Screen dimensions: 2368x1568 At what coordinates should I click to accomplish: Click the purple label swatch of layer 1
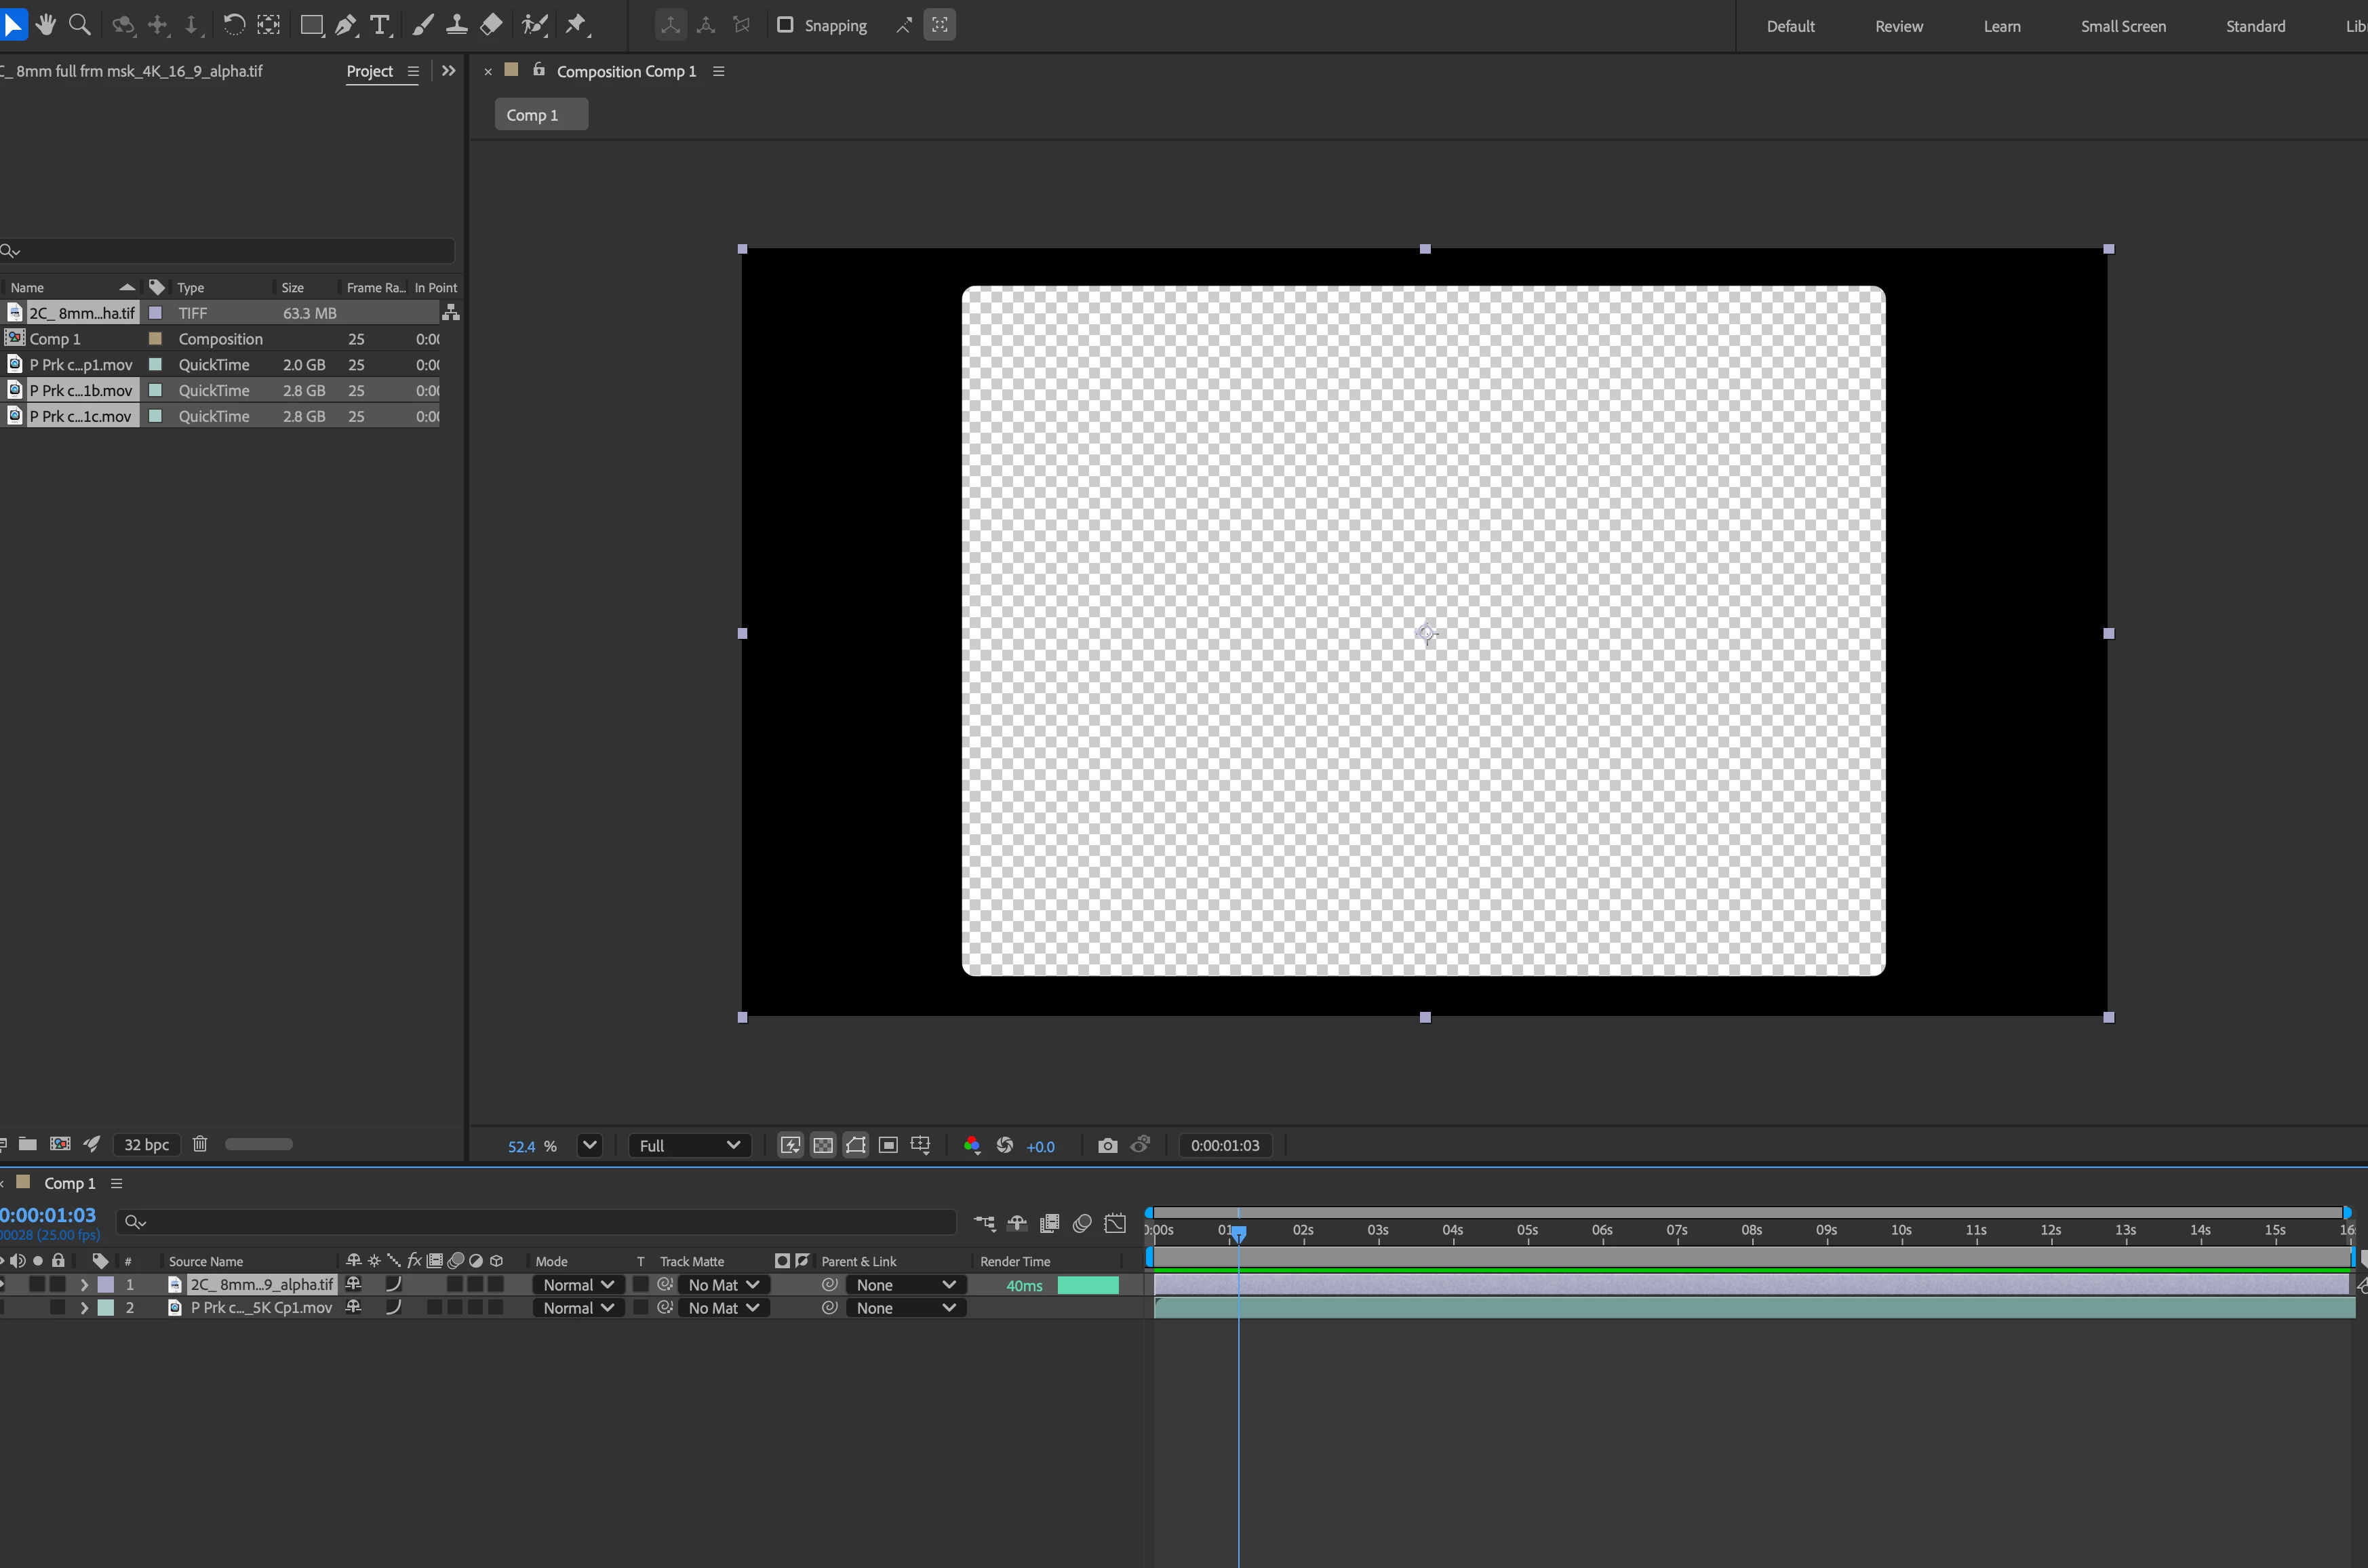106,1285
